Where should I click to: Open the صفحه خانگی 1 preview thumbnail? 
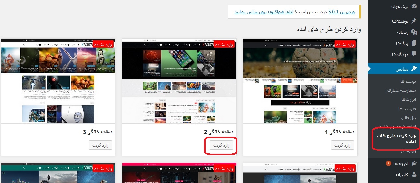click(x=300, y=81)
